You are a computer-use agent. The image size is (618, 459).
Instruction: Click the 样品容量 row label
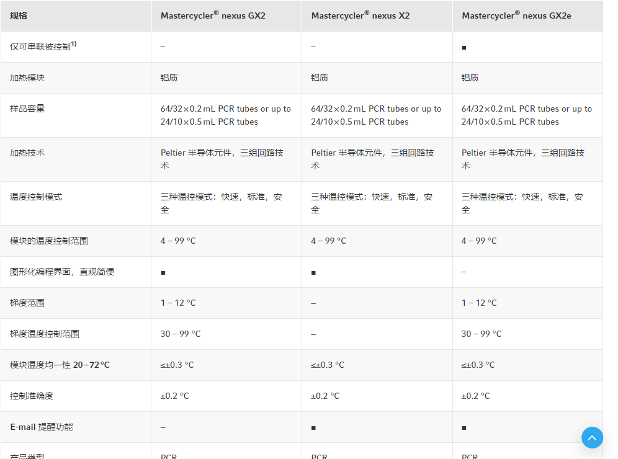point(27,109)
